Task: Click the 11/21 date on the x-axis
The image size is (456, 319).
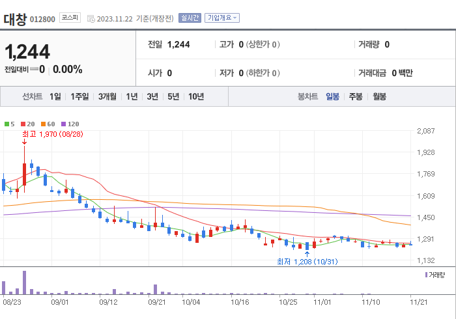Action: pyautogui.click(x=418, y=302)
